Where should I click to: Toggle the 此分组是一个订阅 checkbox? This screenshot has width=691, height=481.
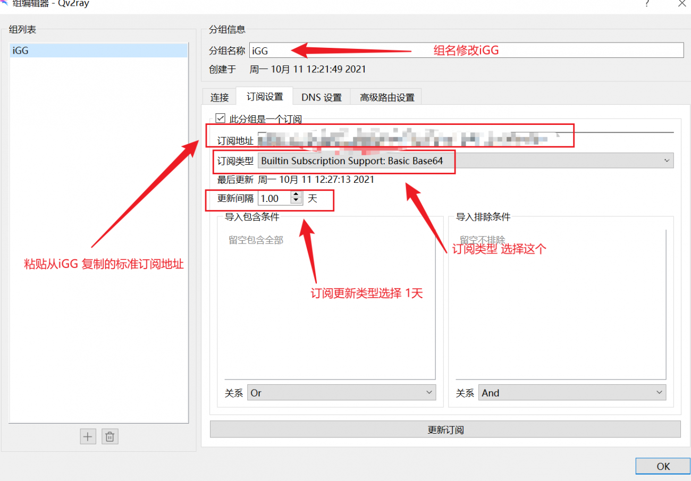coord(220,119)
